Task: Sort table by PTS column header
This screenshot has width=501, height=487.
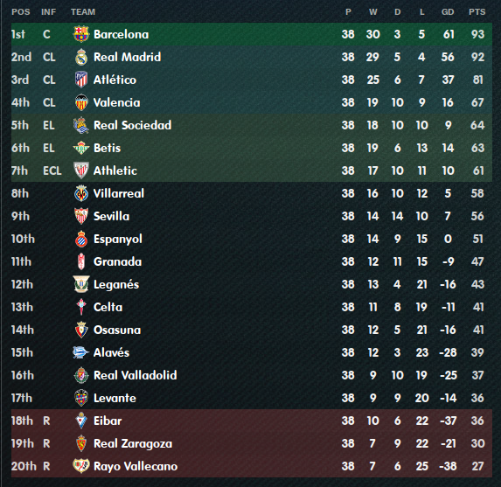Action: (477, 12)
